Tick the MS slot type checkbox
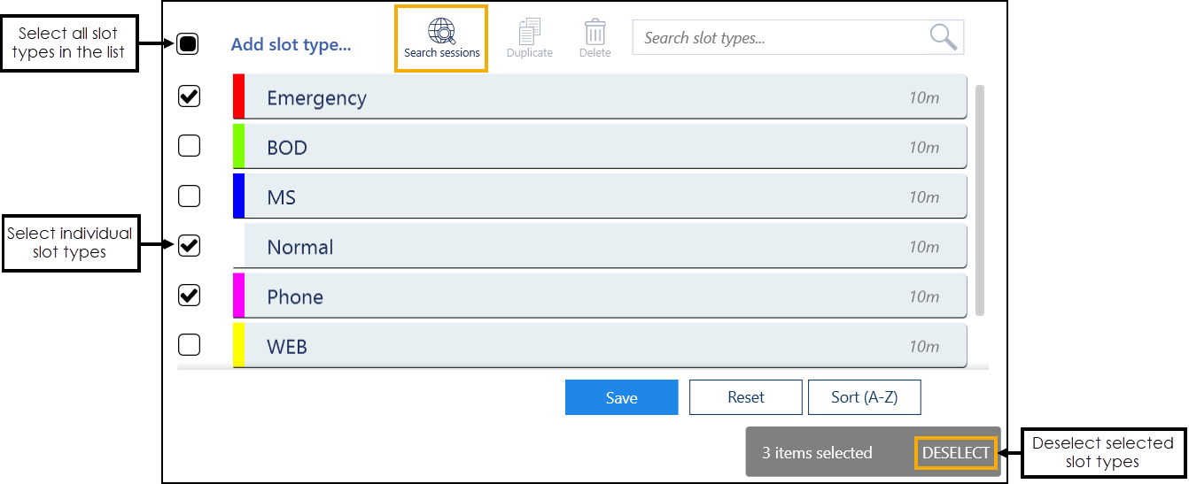This screenshot has height=484, width=1189. click(x=190, y=196)
